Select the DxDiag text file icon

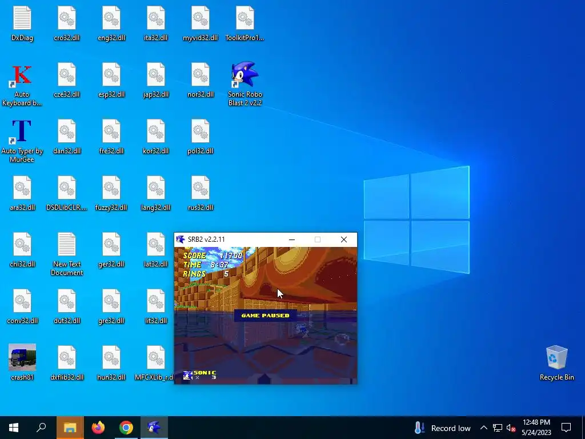pyautogui.click(x=22, y=18)
